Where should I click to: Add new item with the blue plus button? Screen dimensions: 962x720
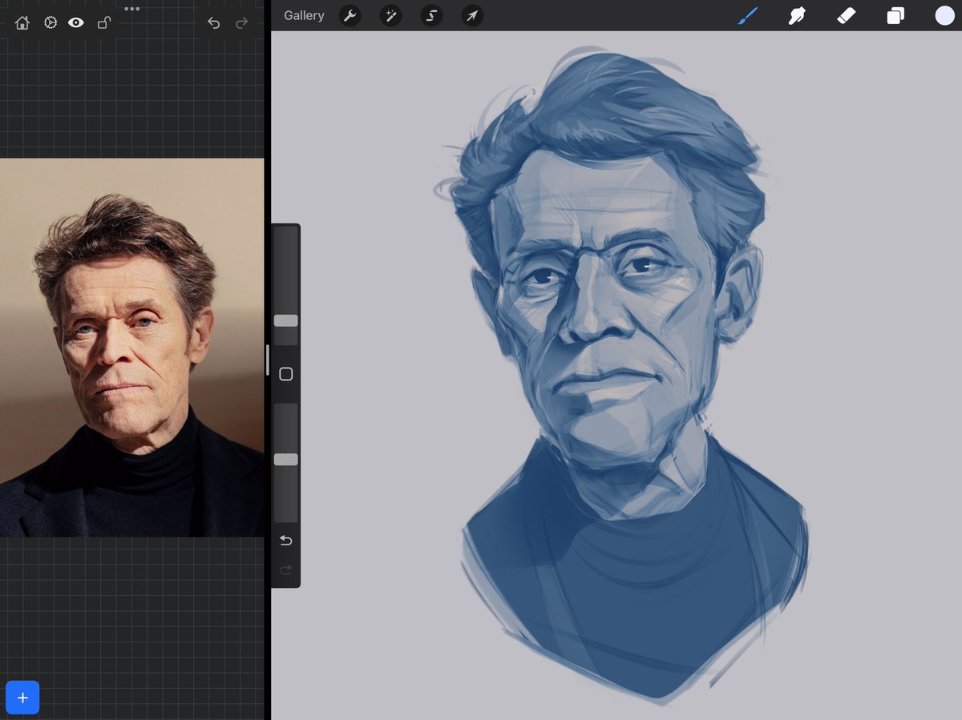click(22, 698)
